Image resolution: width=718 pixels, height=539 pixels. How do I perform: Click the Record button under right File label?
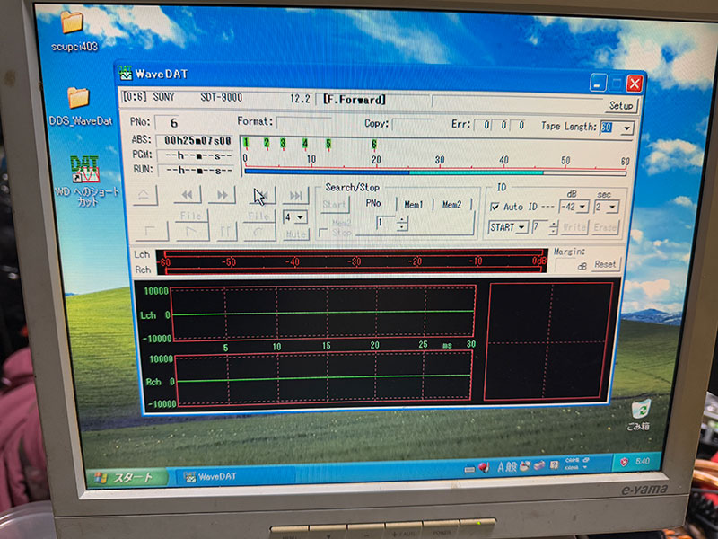(x=259, y=231)
